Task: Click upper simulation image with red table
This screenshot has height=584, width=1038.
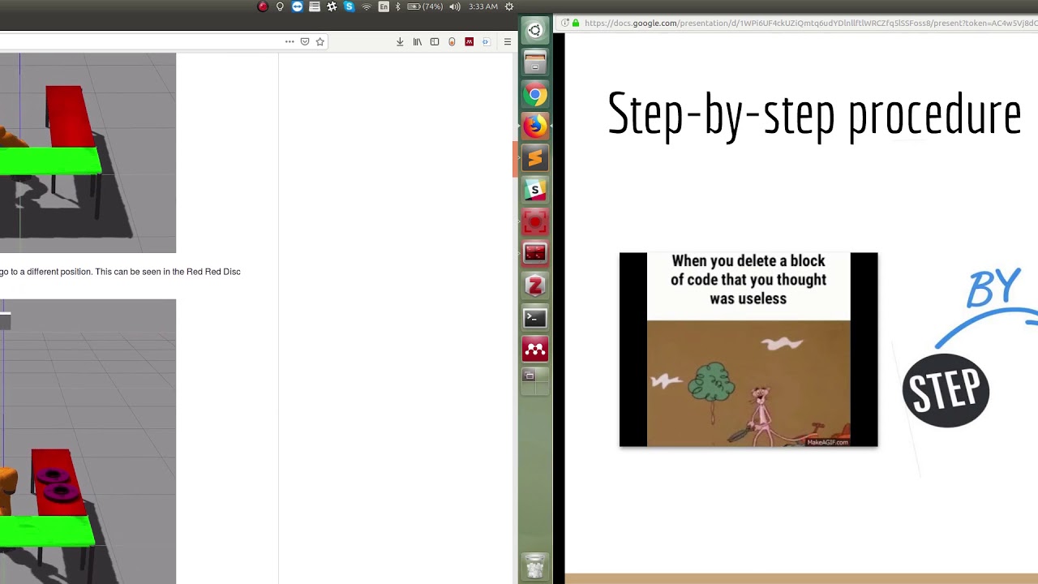Action: 88,153
